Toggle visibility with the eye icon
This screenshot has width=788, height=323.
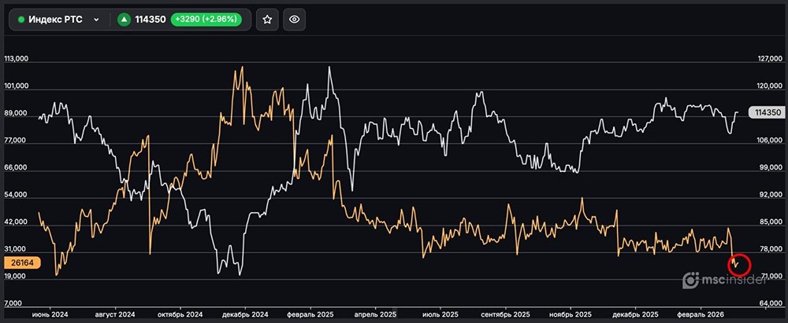(295, 20)
